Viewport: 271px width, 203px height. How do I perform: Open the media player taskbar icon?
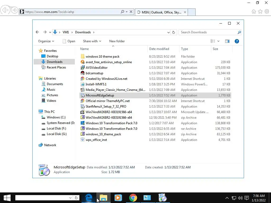click(x=118, y=198)
